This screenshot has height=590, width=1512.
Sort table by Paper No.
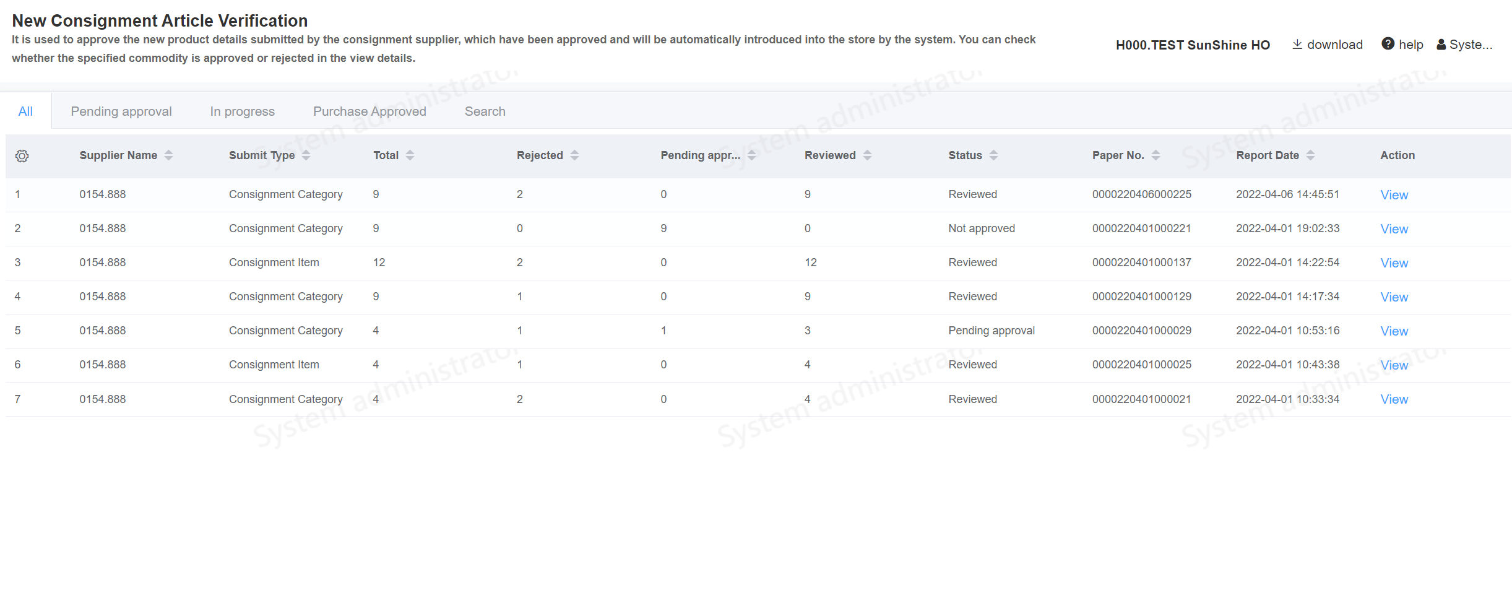coord(1156,155)
